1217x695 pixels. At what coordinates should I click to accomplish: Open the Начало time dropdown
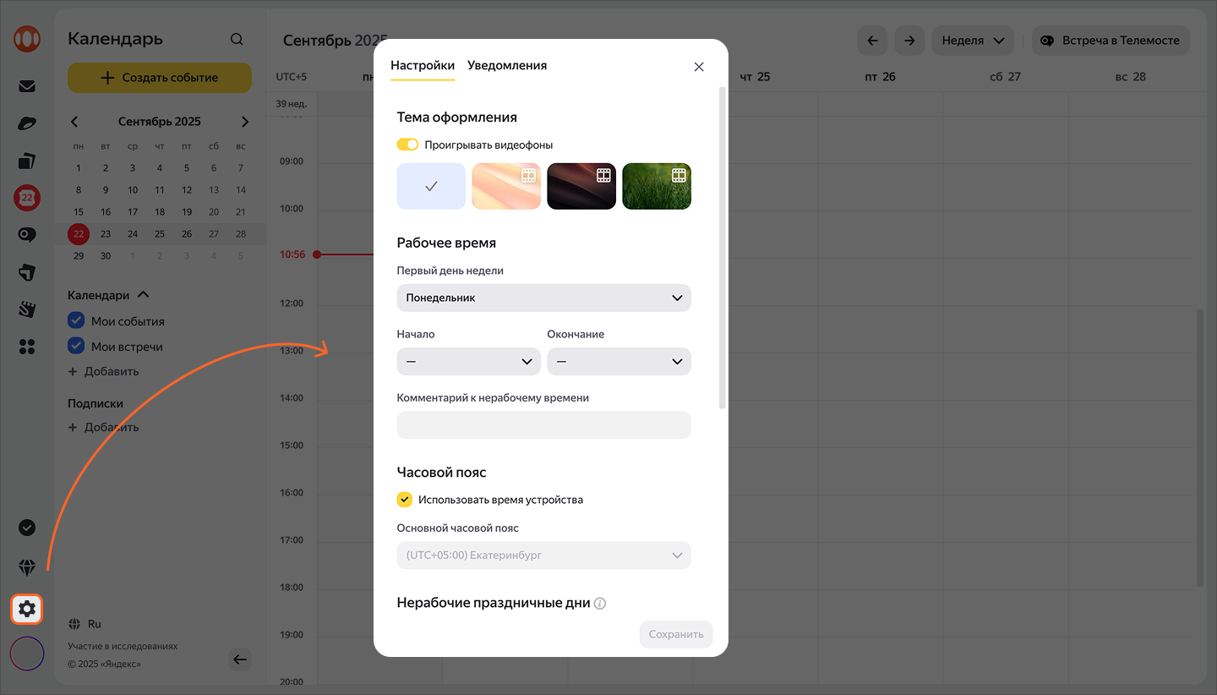click(x=468, y=362)
